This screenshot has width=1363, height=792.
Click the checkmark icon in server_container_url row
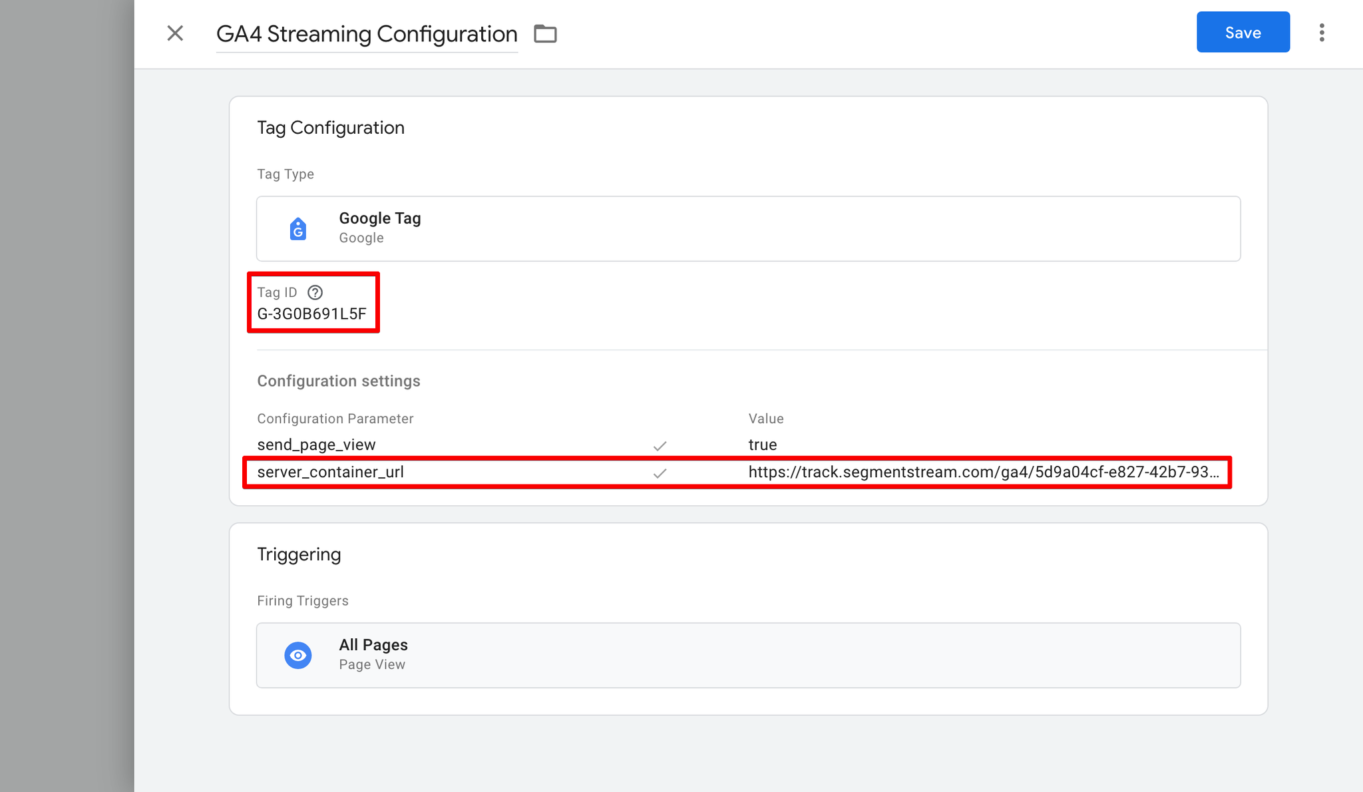[660, 473]
